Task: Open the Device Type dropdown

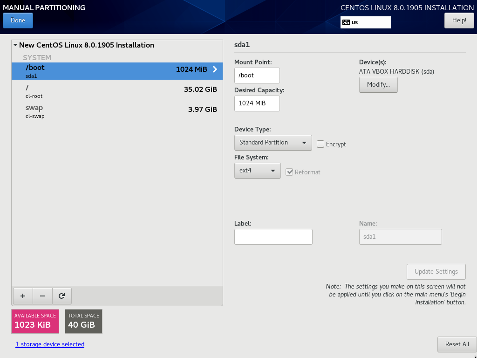Action: pos(273,143)
